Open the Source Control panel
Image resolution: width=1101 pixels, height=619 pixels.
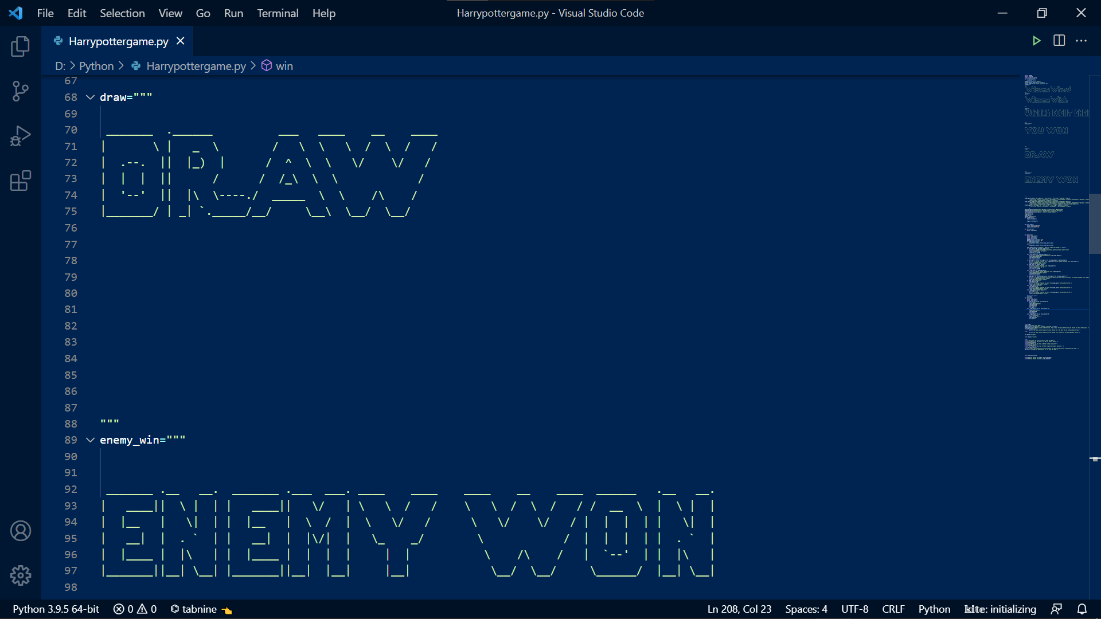pyautogui.click(x=21, y=91)
